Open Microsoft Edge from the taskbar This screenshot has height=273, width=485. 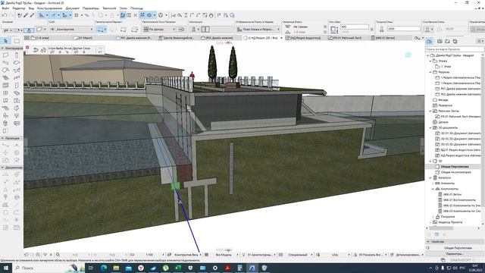pos(103,268)
